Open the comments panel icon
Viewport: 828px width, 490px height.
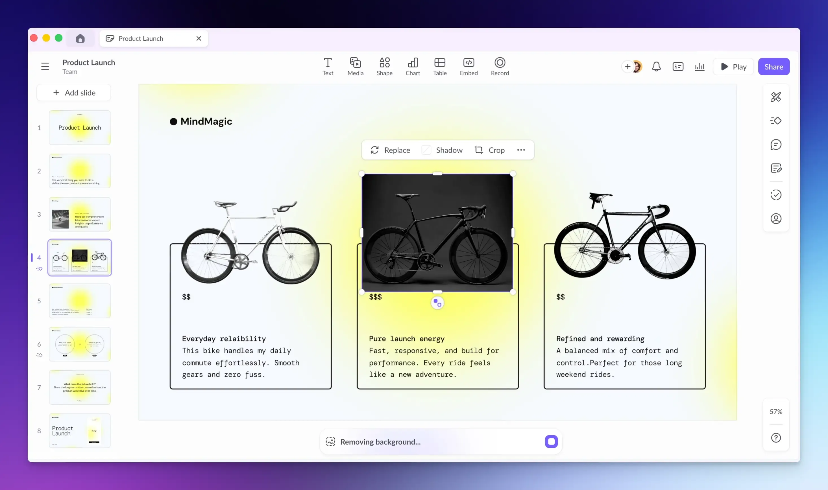coord(775,145)
